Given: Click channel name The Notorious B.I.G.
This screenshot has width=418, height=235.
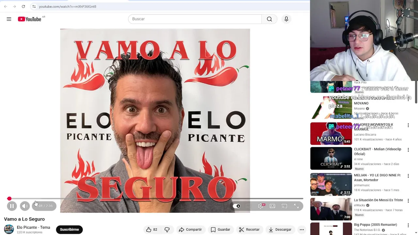Looking at the screenshot, I should 367,230.
